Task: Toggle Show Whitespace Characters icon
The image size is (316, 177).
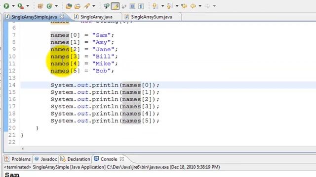Action: [141, 6]
